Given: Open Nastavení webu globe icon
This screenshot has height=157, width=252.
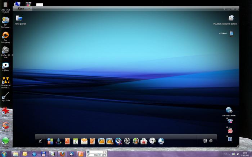Looking at the screenshot, I should [x=229, y=110].
